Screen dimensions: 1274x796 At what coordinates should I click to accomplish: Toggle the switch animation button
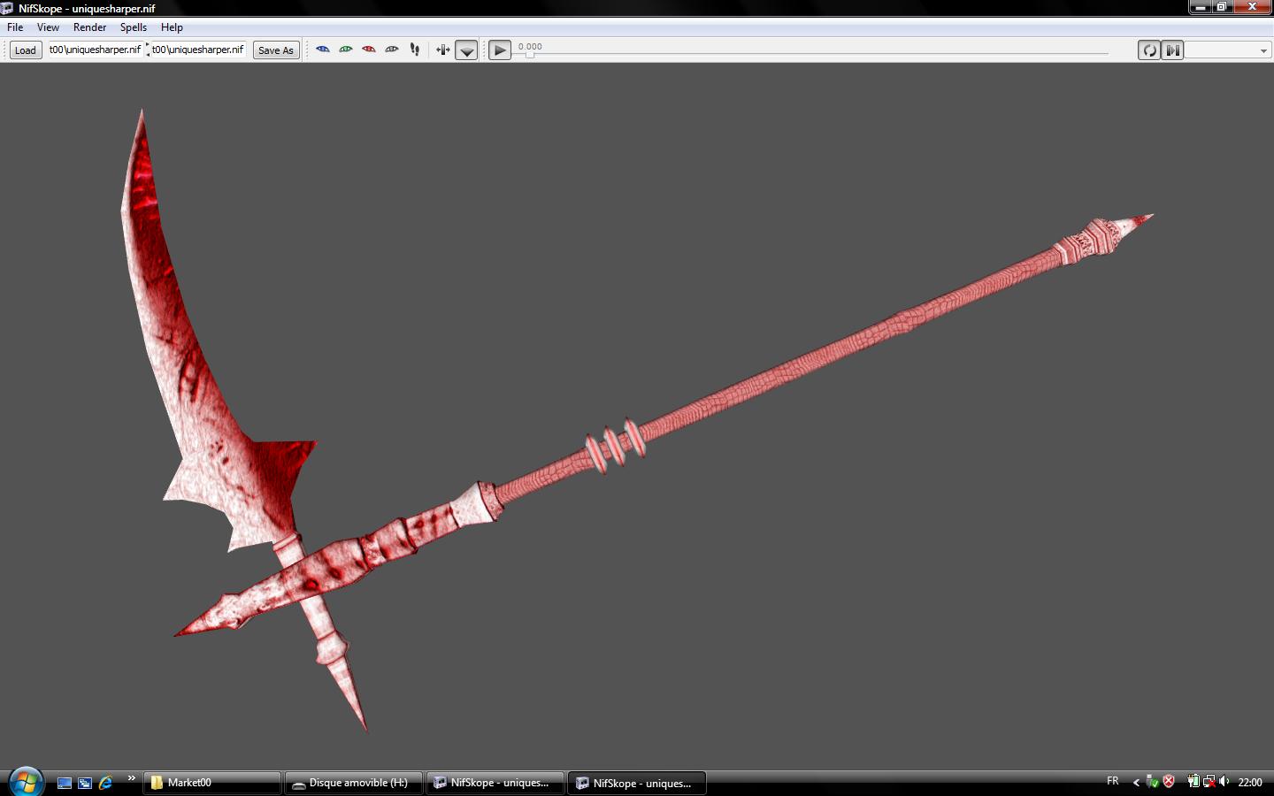point(1172,50)
